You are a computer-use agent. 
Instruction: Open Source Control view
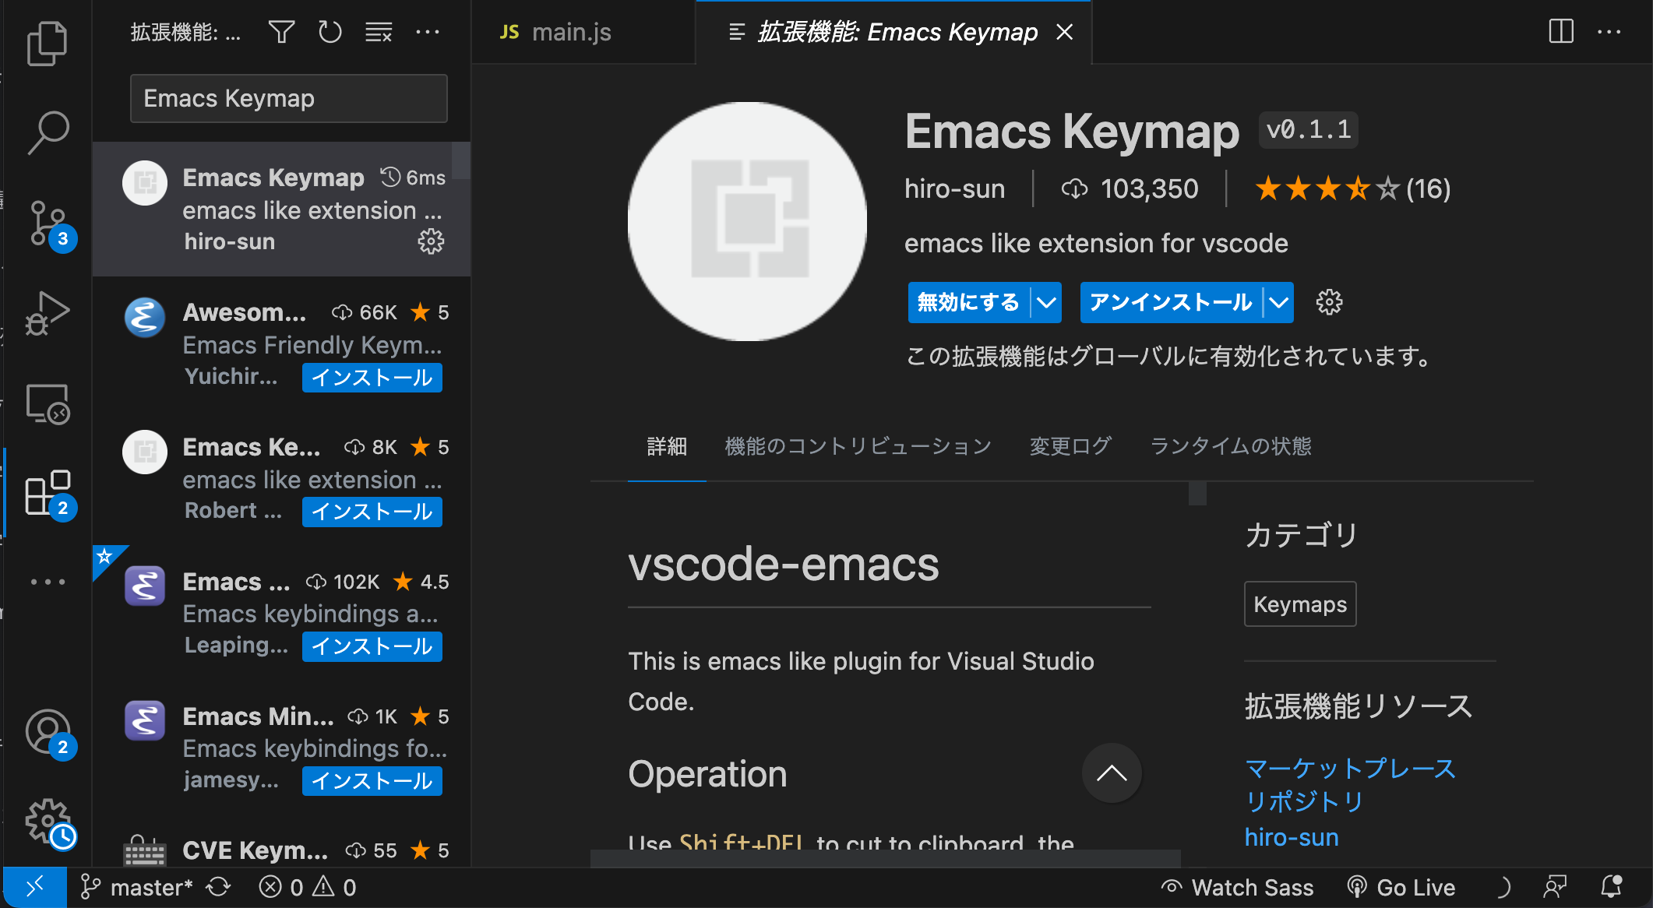(x=49, y=224)
